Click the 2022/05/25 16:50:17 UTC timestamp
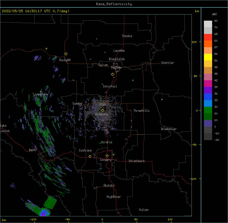 point(26,11)
